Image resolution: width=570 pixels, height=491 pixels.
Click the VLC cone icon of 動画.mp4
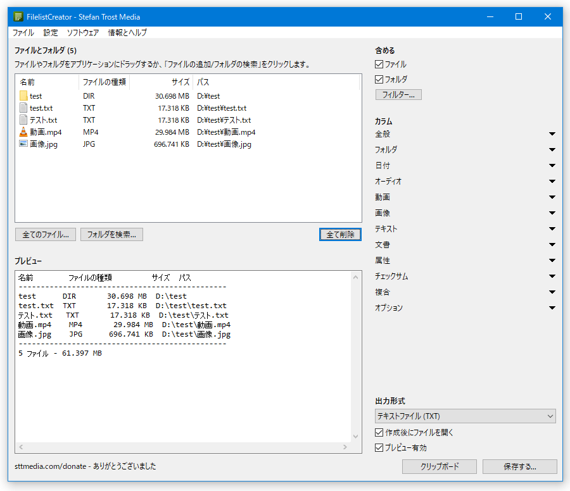click(x=23, y=132)
